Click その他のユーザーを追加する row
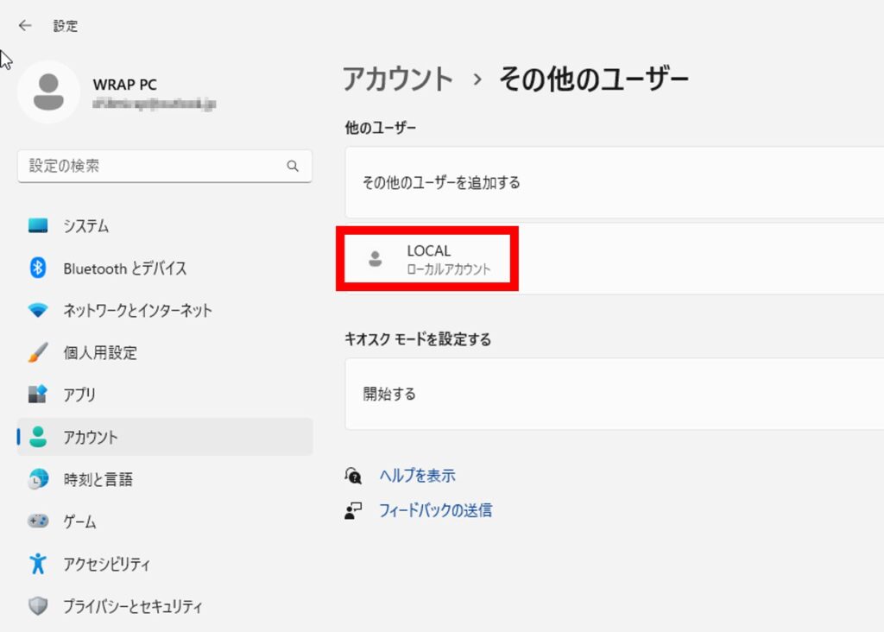Screen dimensions: 884x632 [441, 183]
